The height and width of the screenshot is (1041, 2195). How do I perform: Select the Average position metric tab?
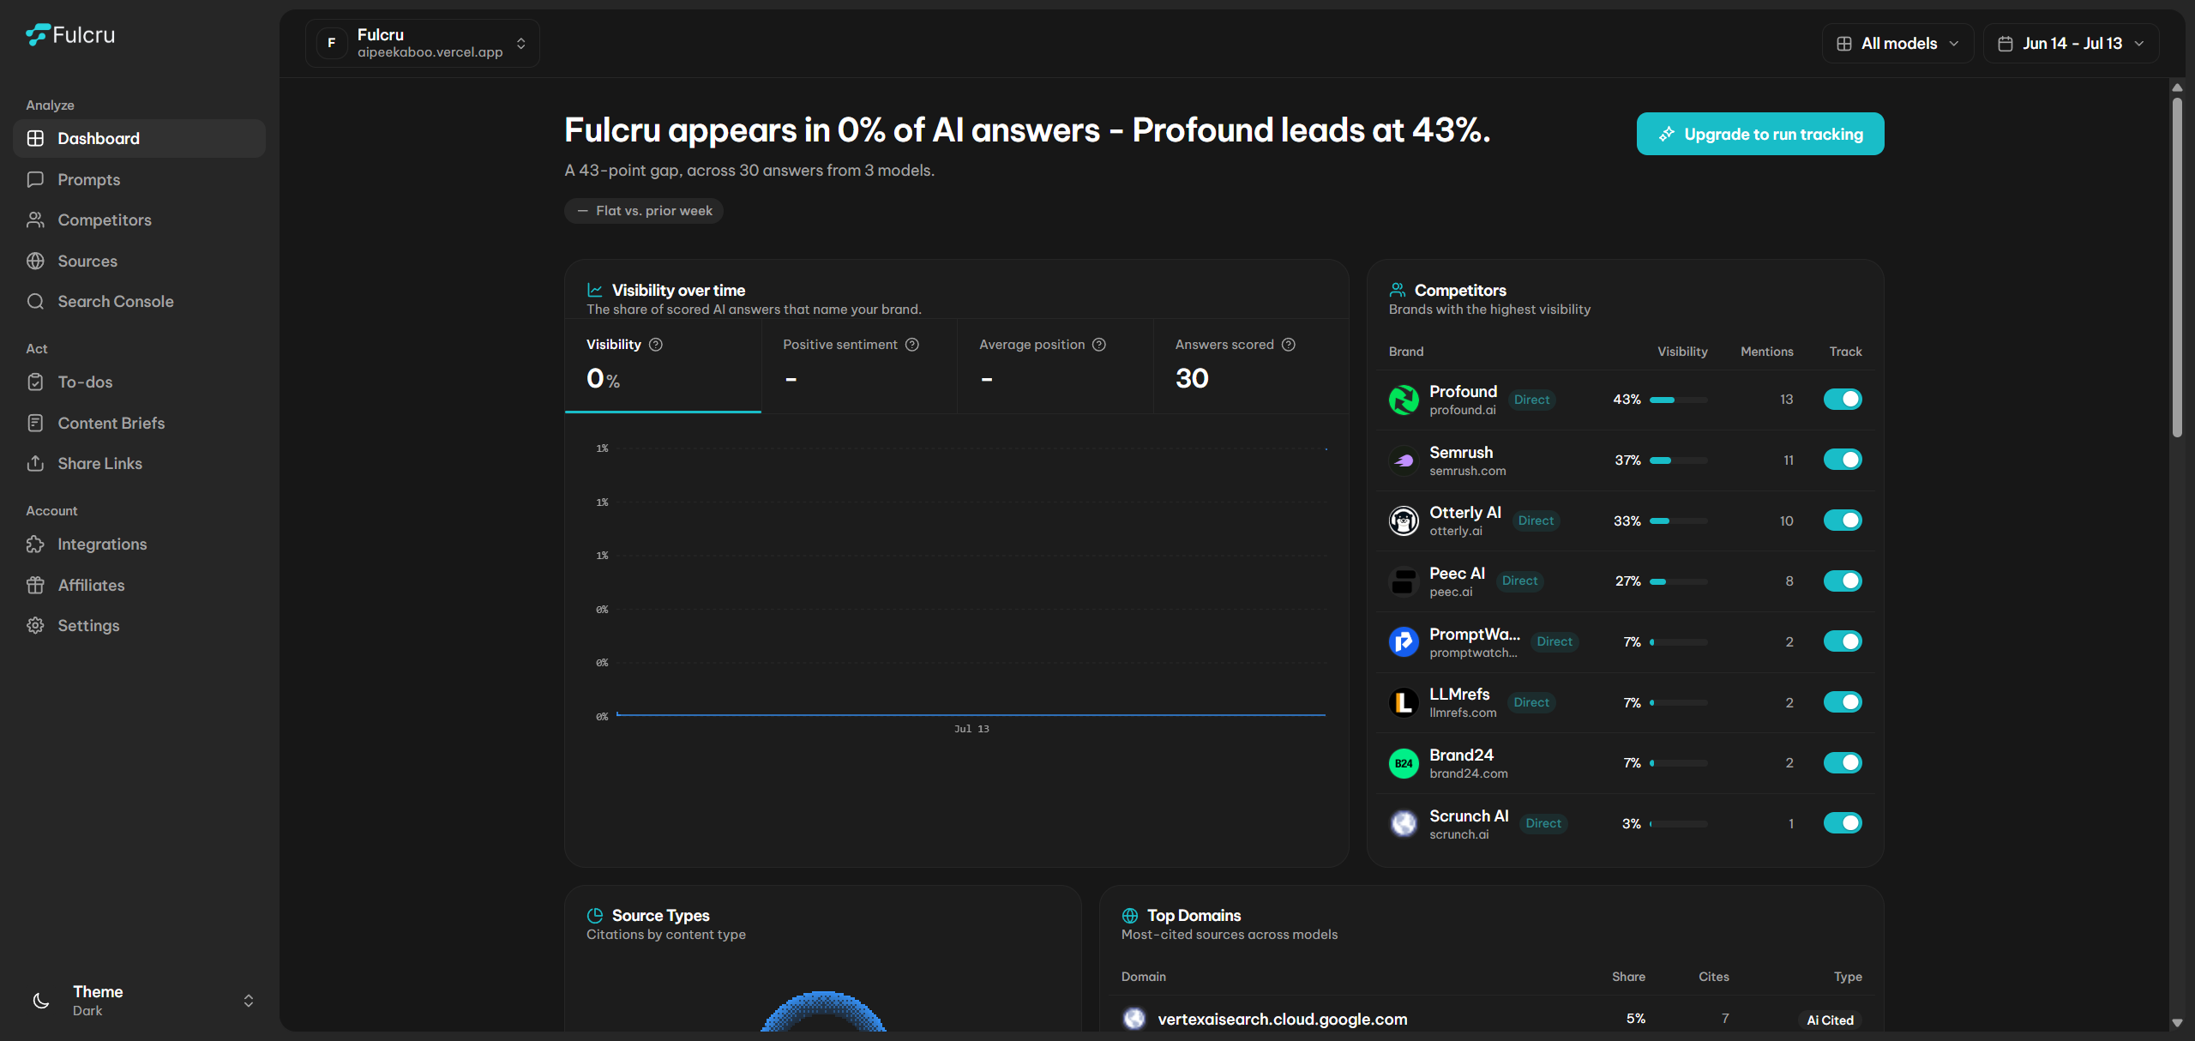pyautogui.click(x=1055, y=366)
